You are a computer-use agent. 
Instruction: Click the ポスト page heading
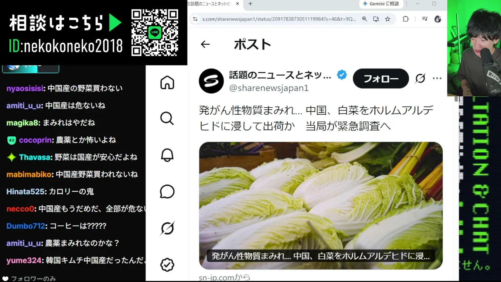click(x=252, y=44)
